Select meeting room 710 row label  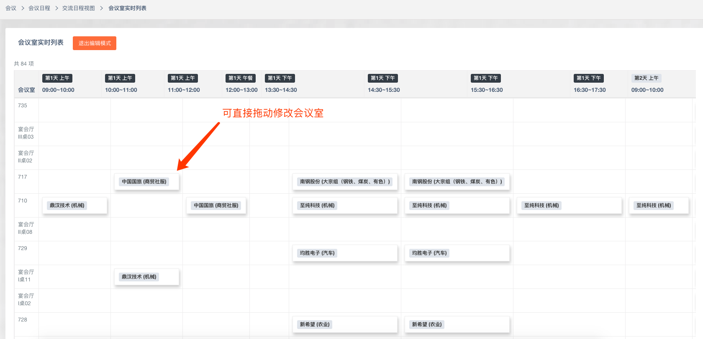click(x=23, y=201)
